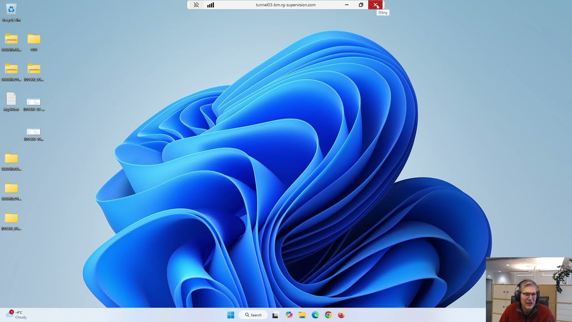Image resolution: width=572 pixels, height=322 pixels.
Task: Launch Firefox from the taskbar
Action: 341,315
